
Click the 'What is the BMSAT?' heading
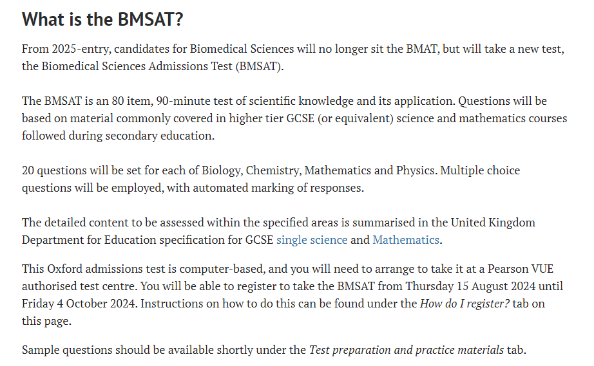pyautogui.click(x=102, y=19)
